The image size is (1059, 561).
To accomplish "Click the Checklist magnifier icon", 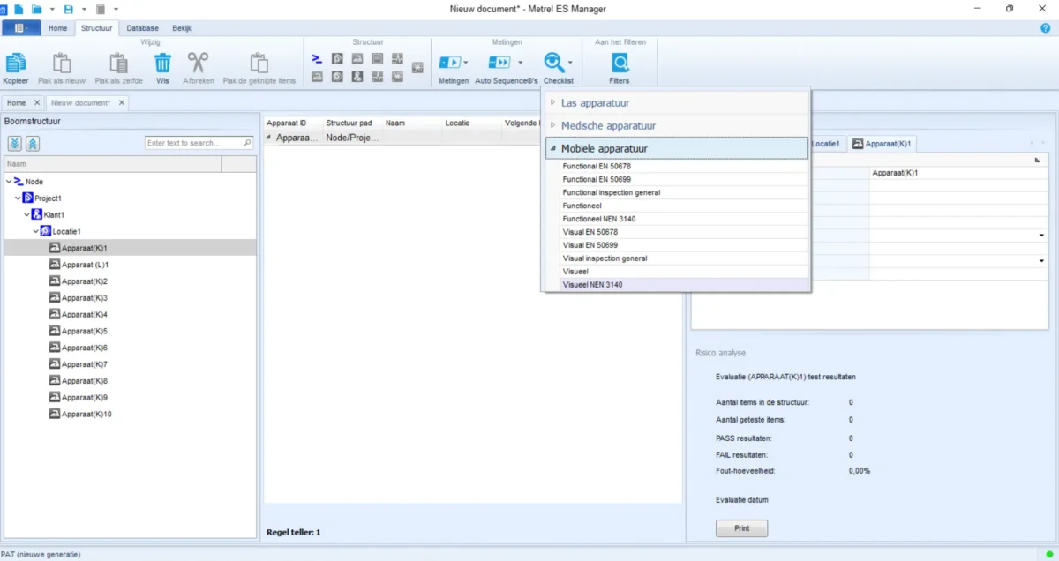I will 553,62.
